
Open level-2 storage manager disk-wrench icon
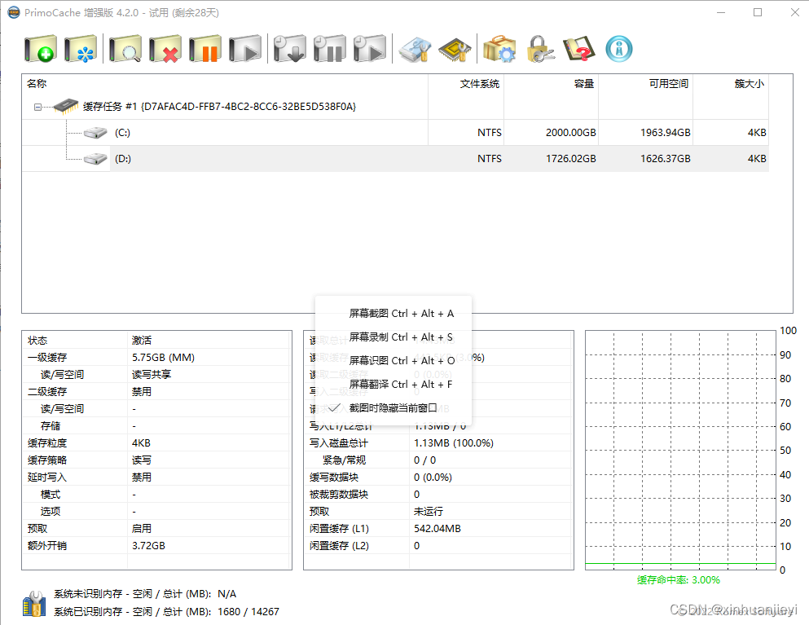click(415, 49)
